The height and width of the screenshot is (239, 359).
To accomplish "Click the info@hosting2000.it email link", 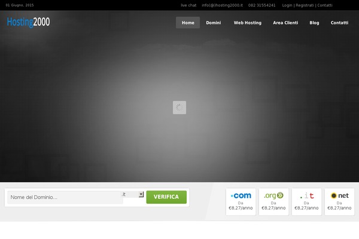I will [222, 5].
